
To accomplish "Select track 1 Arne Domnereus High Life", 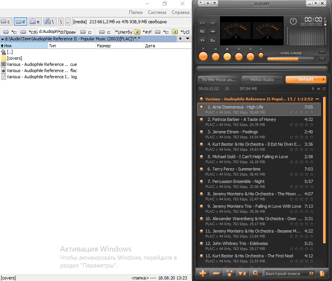I will [x=259, y=110].
